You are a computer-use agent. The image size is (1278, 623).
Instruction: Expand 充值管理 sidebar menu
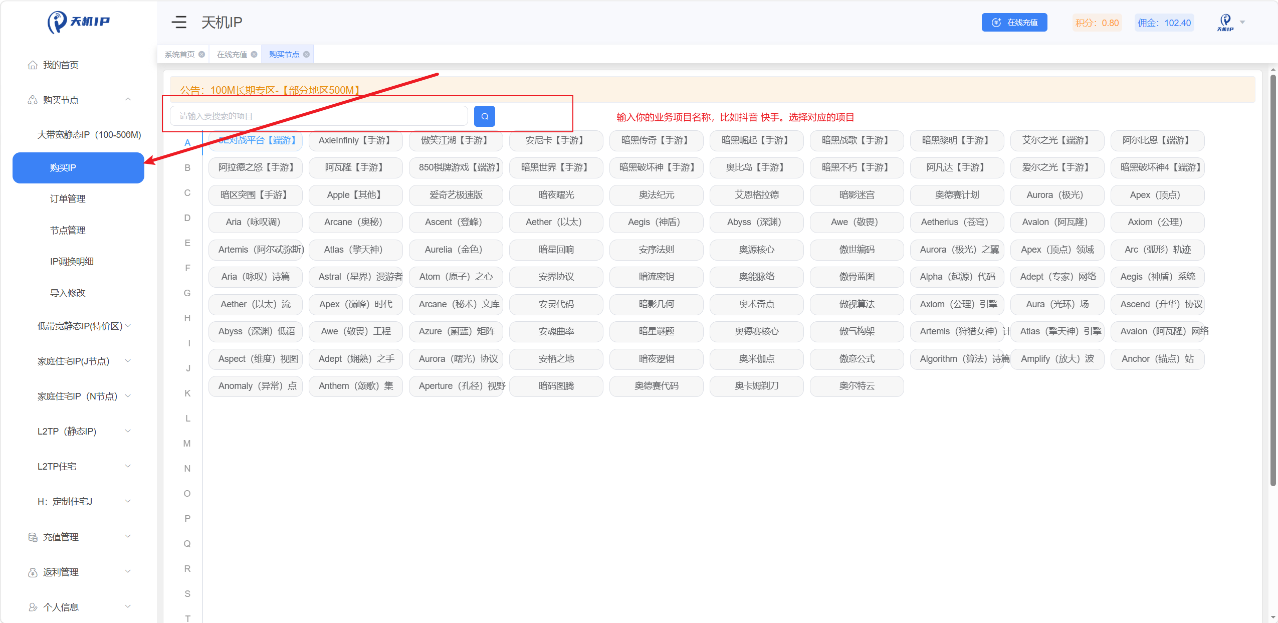click(x=78, y=537)
